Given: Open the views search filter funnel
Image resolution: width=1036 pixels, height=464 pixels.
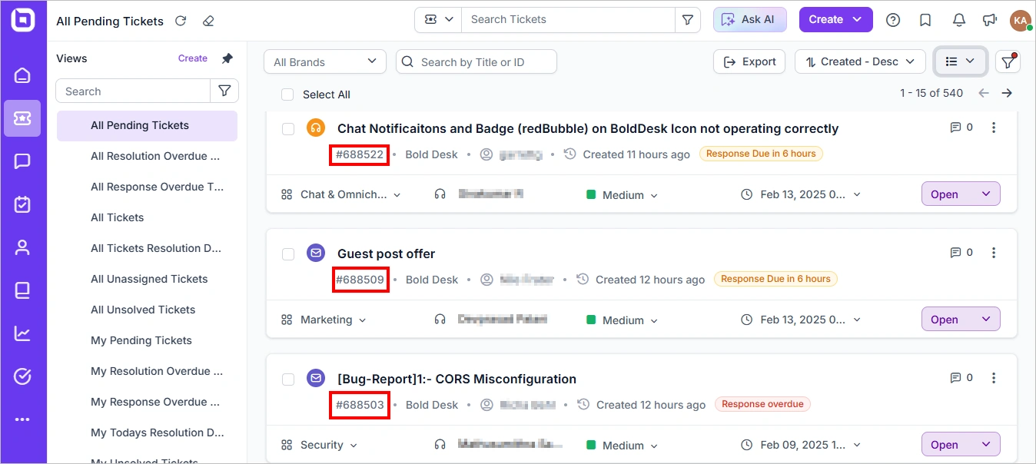Looking at the screenshot, I should 224,91.
